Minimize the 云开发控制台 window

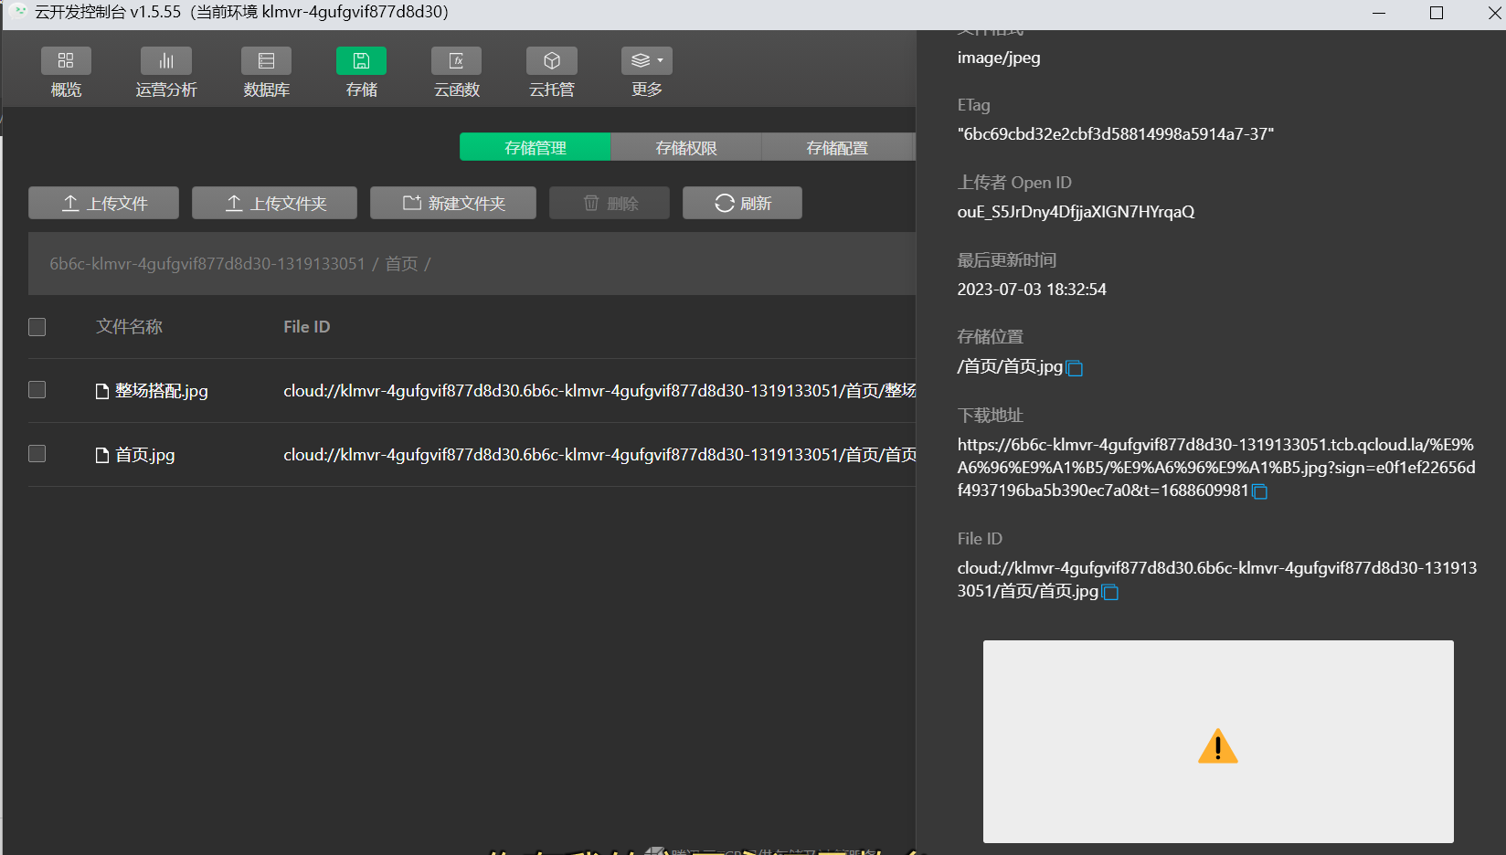[x=1379, y=13]
